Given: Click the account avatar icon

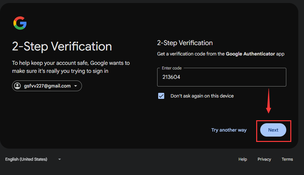Looking at the screenshot, I should pos(17,86).
